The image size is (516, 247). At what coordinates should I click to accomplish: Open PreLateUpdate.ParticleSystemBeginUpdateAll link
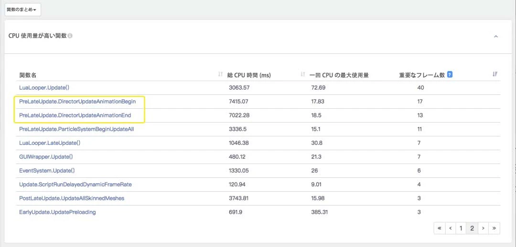76,129
